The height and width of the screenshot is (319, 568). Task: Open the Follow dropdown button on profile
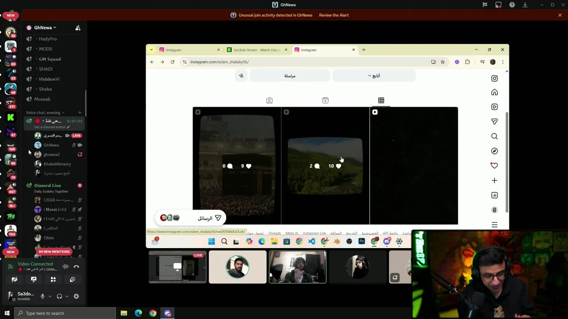point(374,76)
